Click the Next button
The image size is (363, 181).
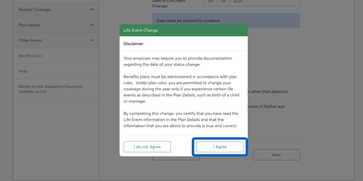point(276,155)
